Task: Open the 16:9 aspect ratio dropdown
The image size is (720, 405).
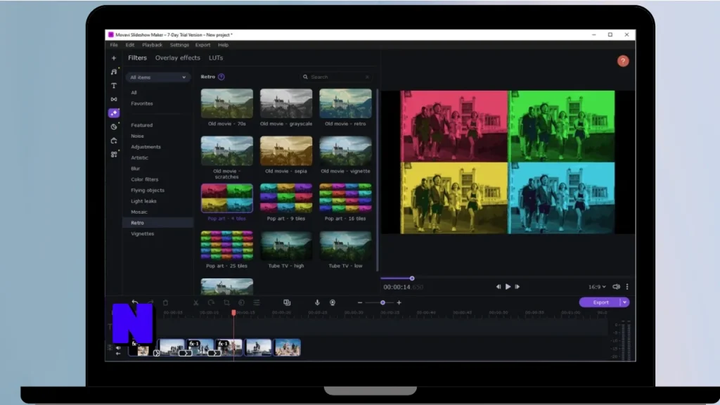Action: pos(597,287)
